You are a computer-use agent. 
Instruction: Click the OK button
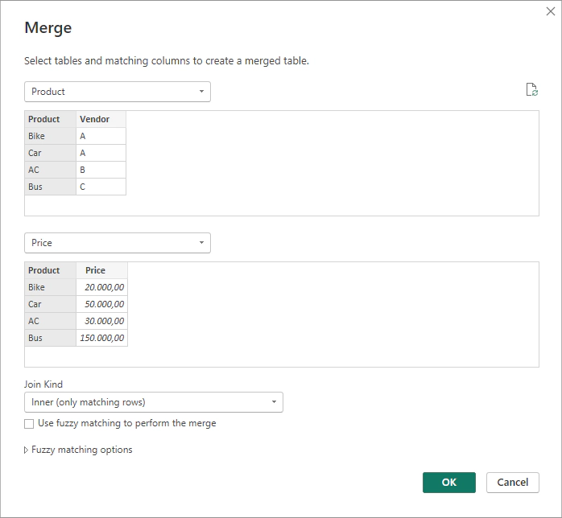click(x=448, y=482)
